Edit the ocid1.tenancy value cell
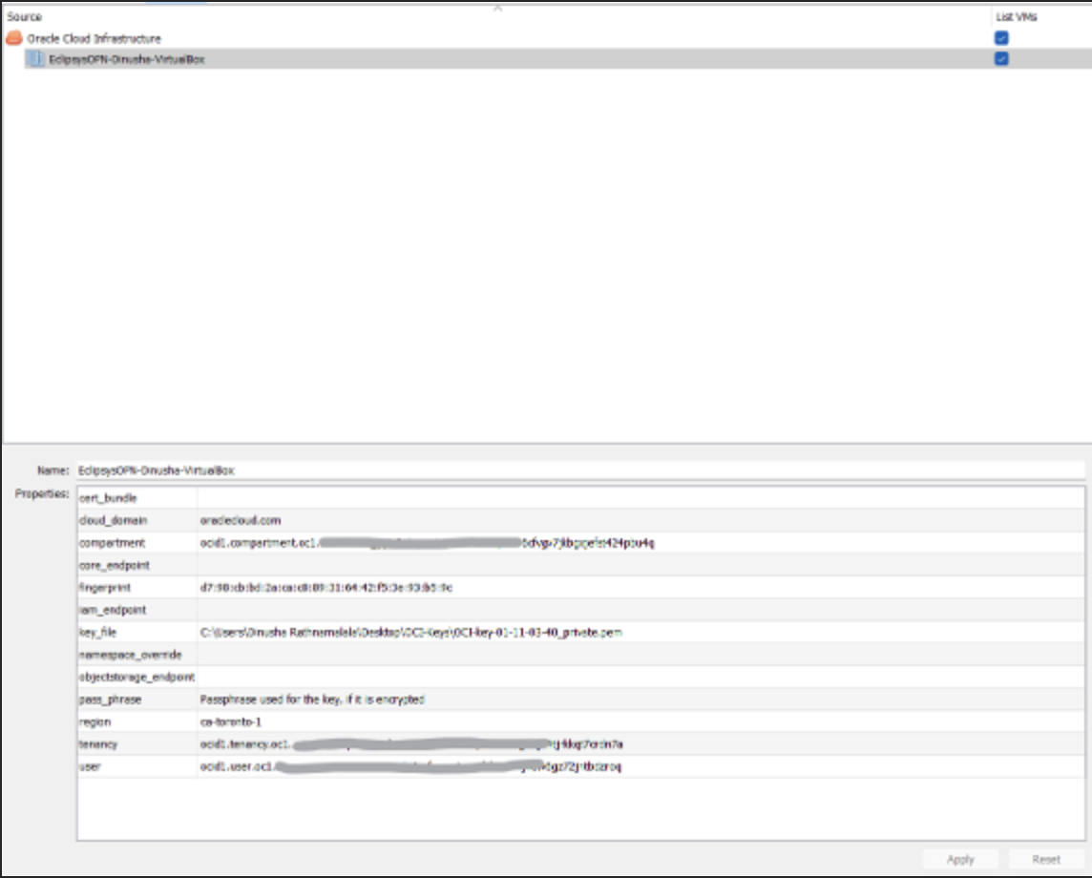The width and height of the screenshot is (1092, 878). tap(640, 743)
